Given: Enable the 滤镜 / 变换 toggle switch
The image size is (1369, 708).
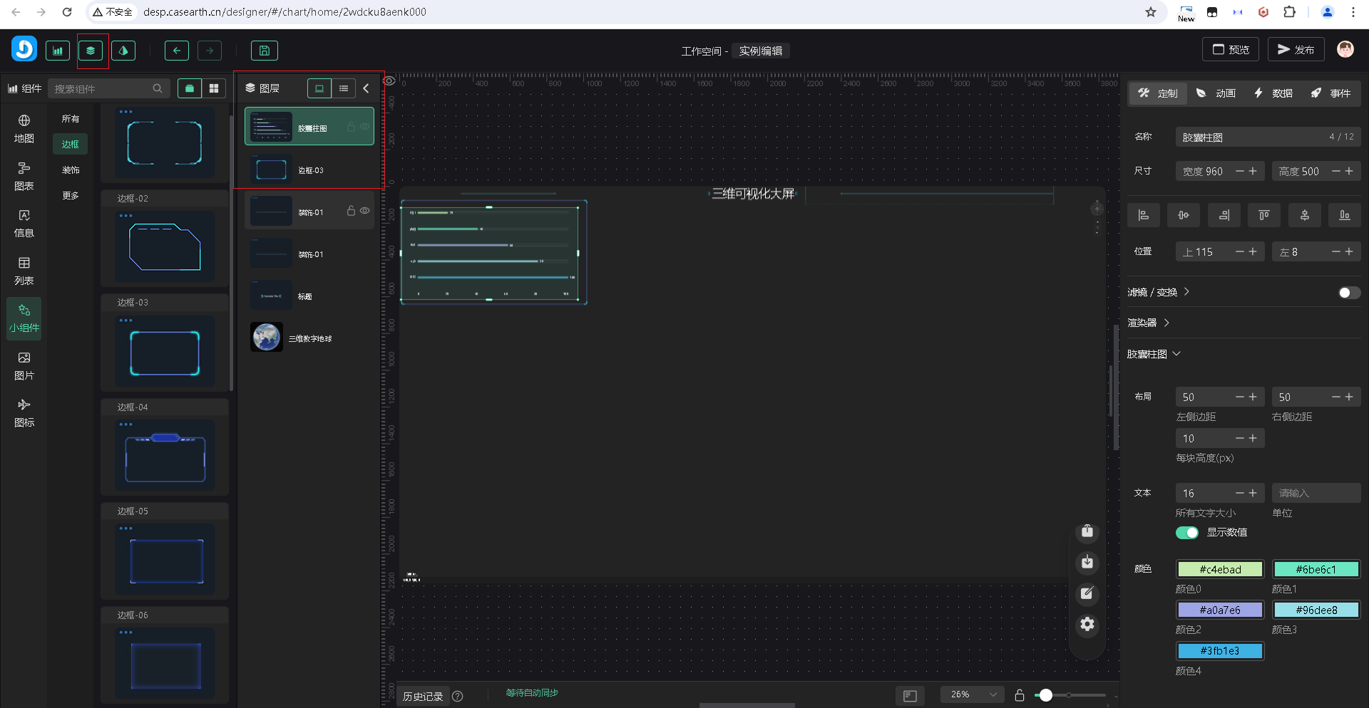Looking at the screenshot, I should point(1348,293).
